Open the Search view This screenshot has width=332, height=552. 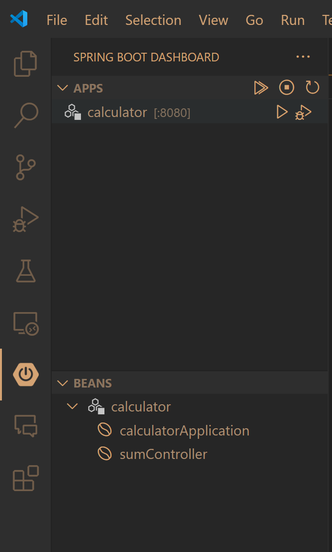pos(25,115)
